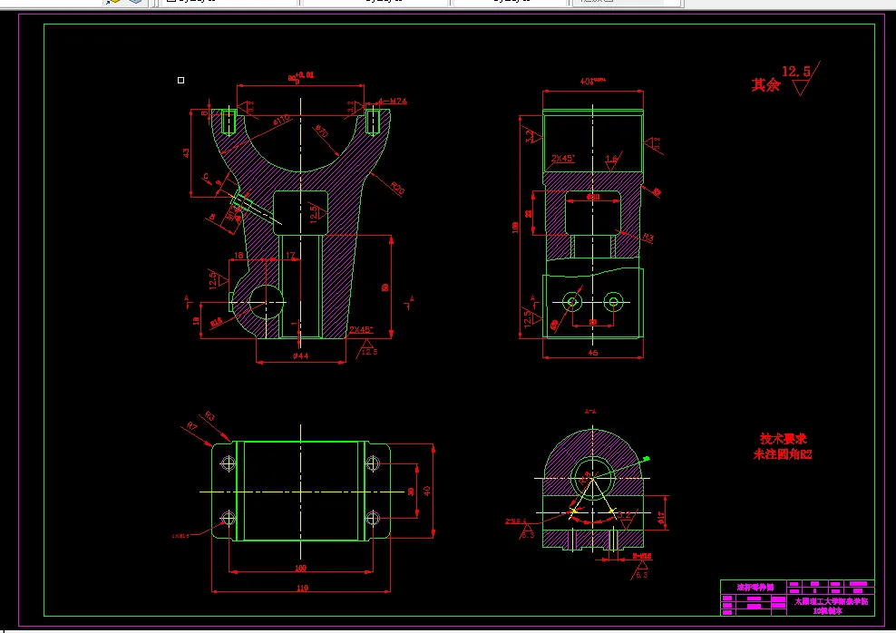Select the R7 radius label in top view
Image resolution: width=896 pixels, height=633 pixels.
pos(192,426)
